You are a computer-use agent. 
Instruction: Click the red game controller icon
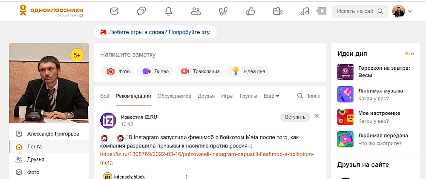[x=103, y=32]
